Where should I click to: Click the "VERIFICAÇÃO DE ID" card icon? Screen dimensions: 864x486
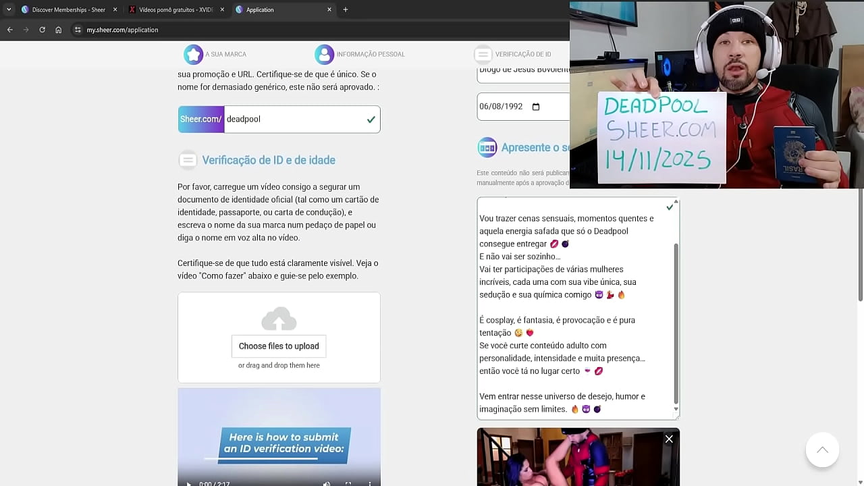pyautogui.click(x=483, y=54)
